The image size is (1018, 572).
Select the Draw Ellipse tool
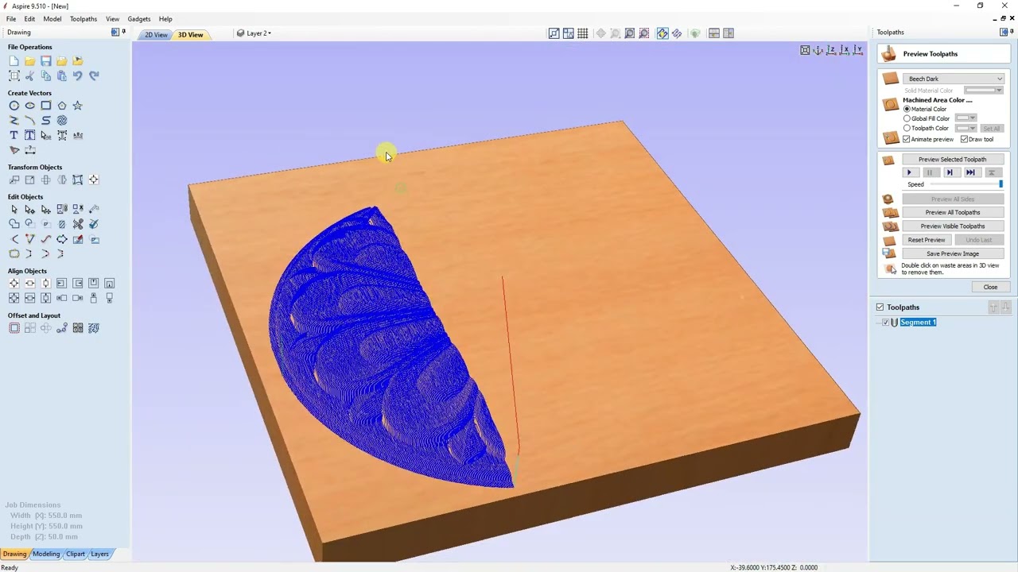29,106
